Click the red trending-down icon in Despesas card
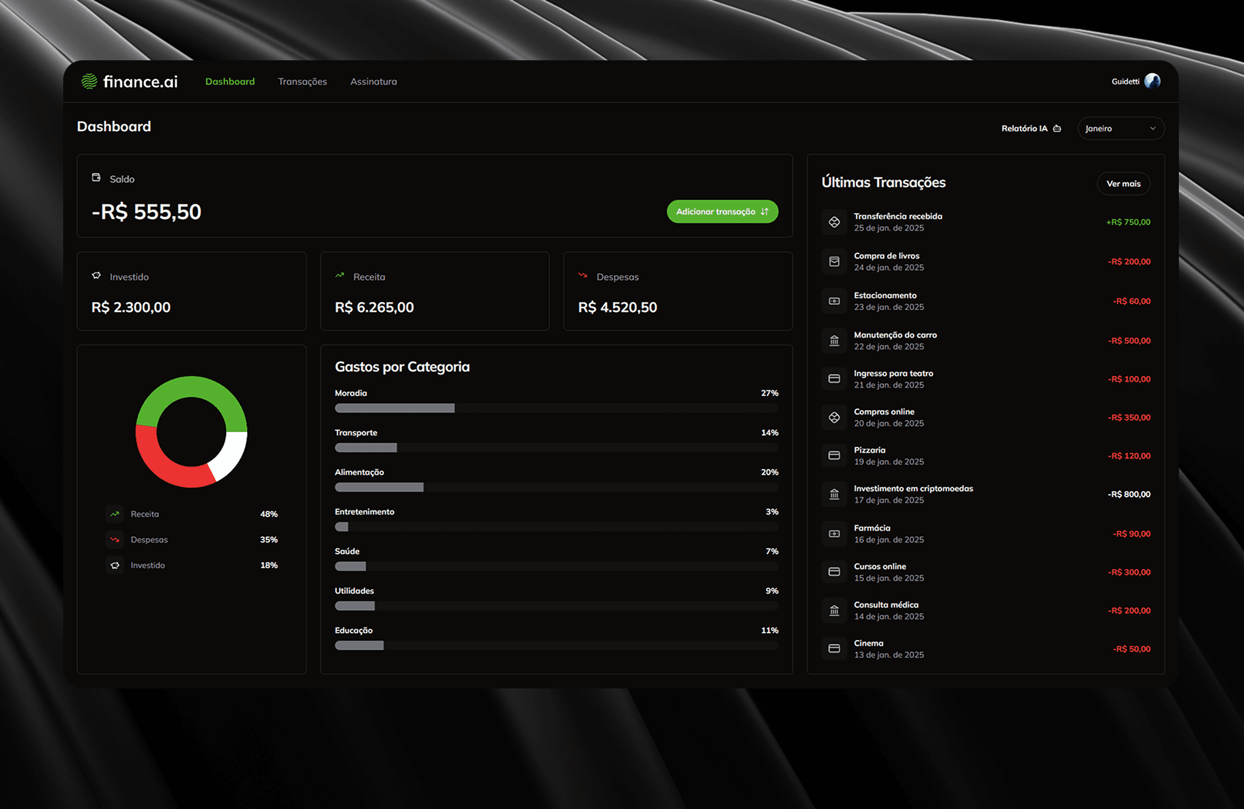Image resolution: width=1244 pixels, height=809 pixels. coord(583,275)
